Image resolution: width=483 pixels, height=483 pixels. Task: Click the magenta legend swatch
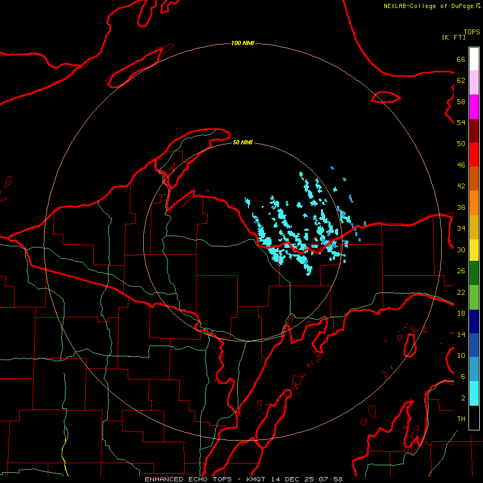coord(474,107)
